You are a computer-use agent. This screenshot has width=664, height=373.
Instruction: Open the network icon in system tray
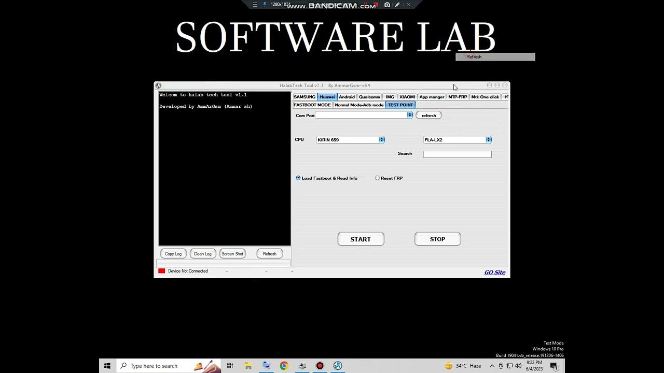tap(509, 366)
